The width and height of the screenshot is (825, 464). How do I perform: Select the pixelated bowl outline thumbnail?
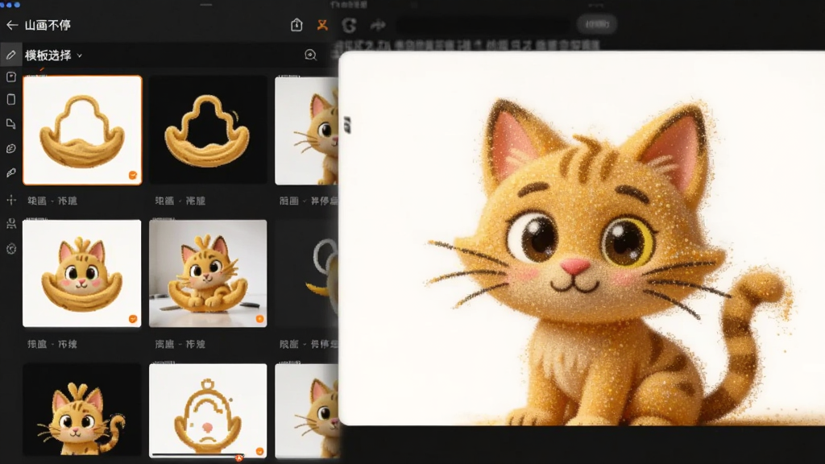click(208, 409)
